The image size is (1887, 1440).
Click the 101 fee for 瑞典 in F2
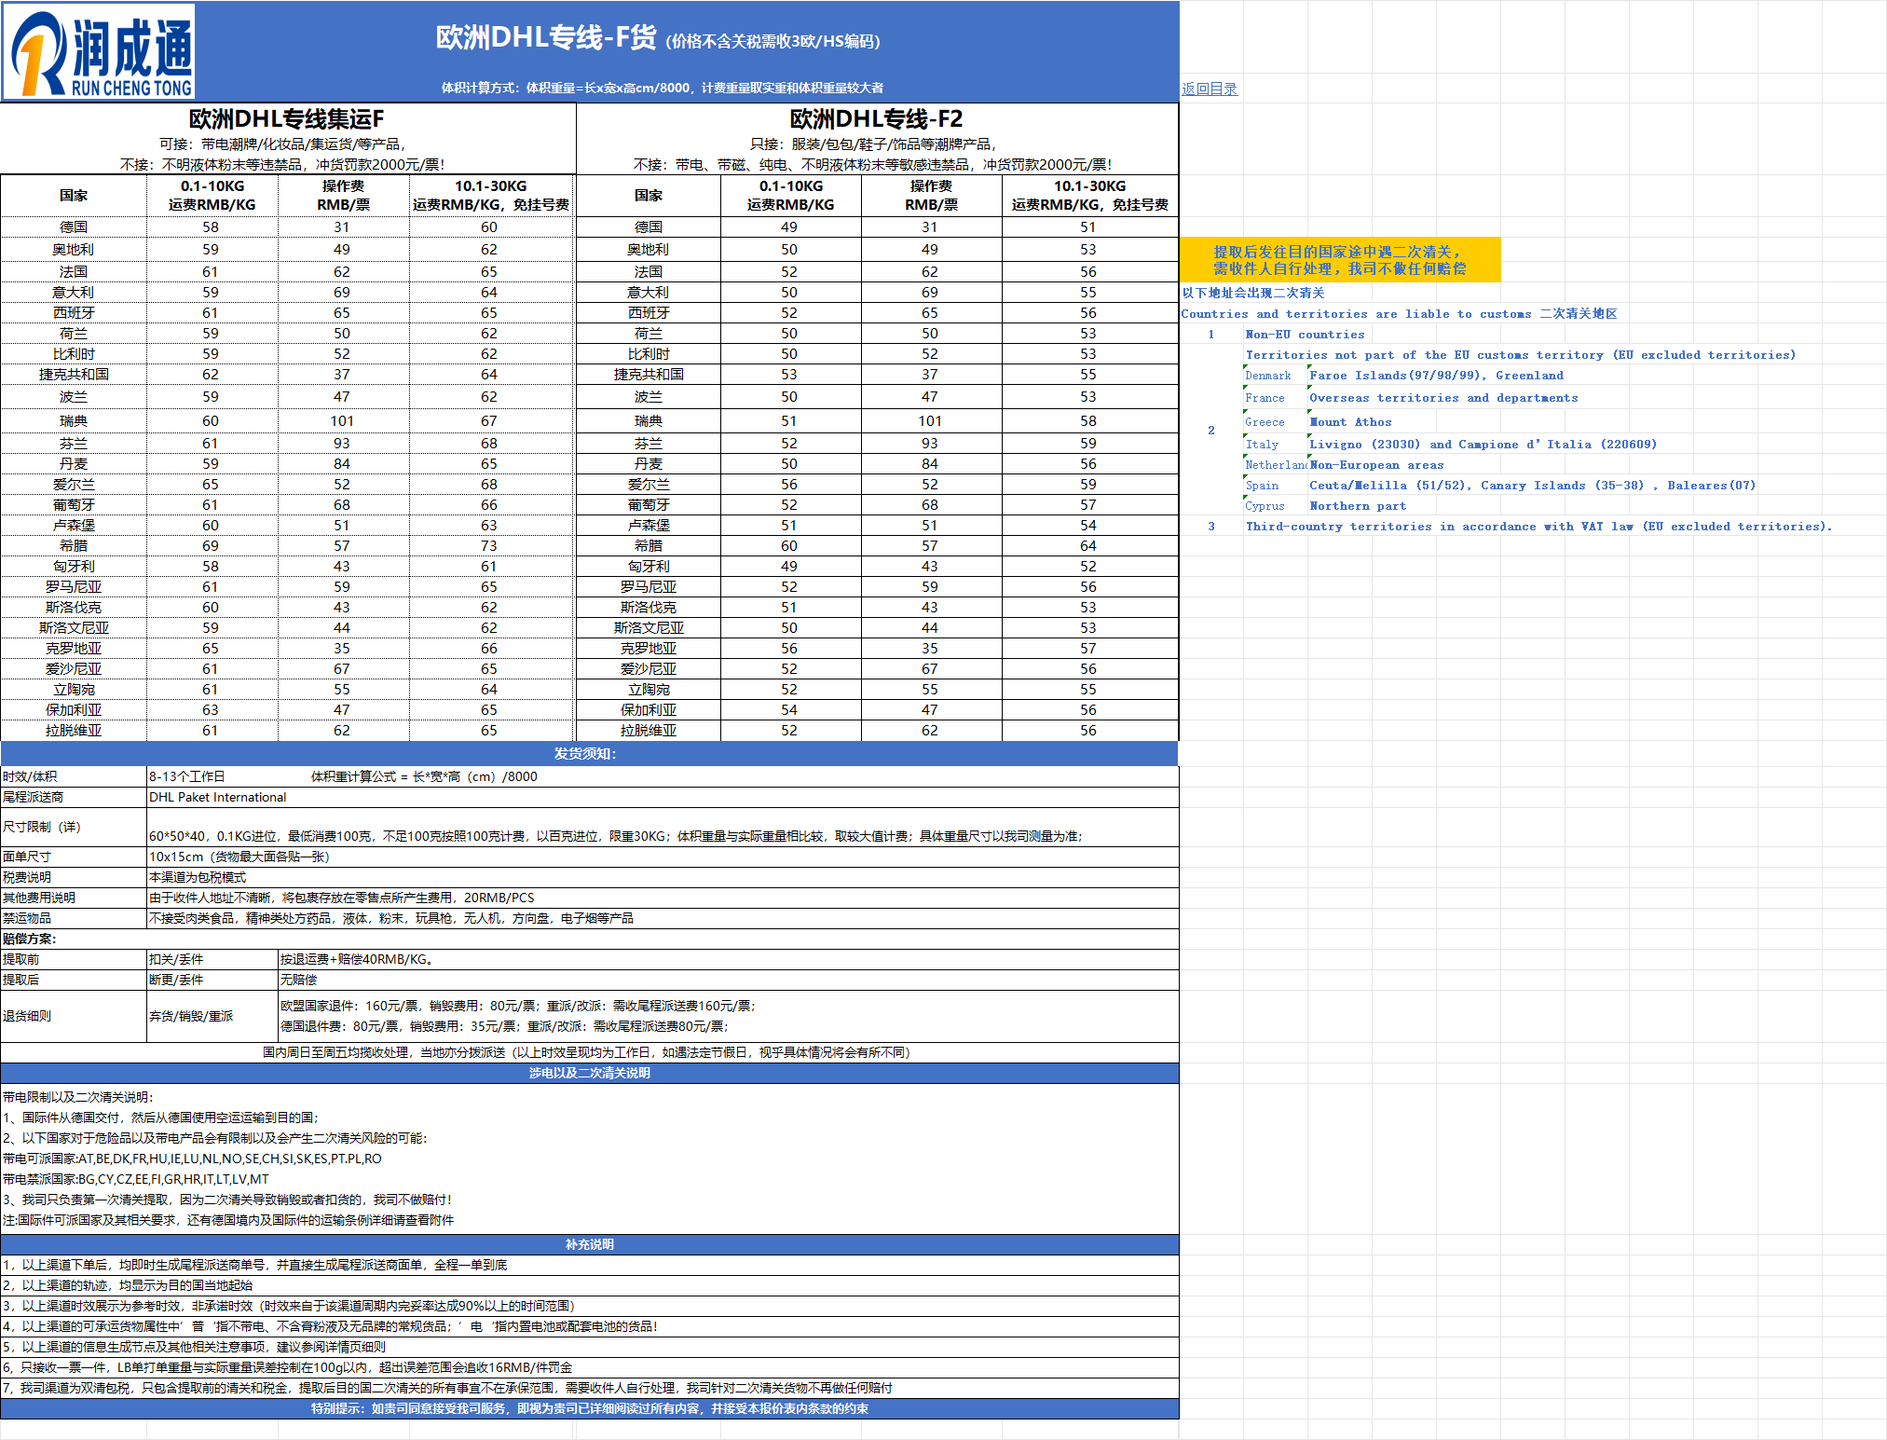click(930, 421)
